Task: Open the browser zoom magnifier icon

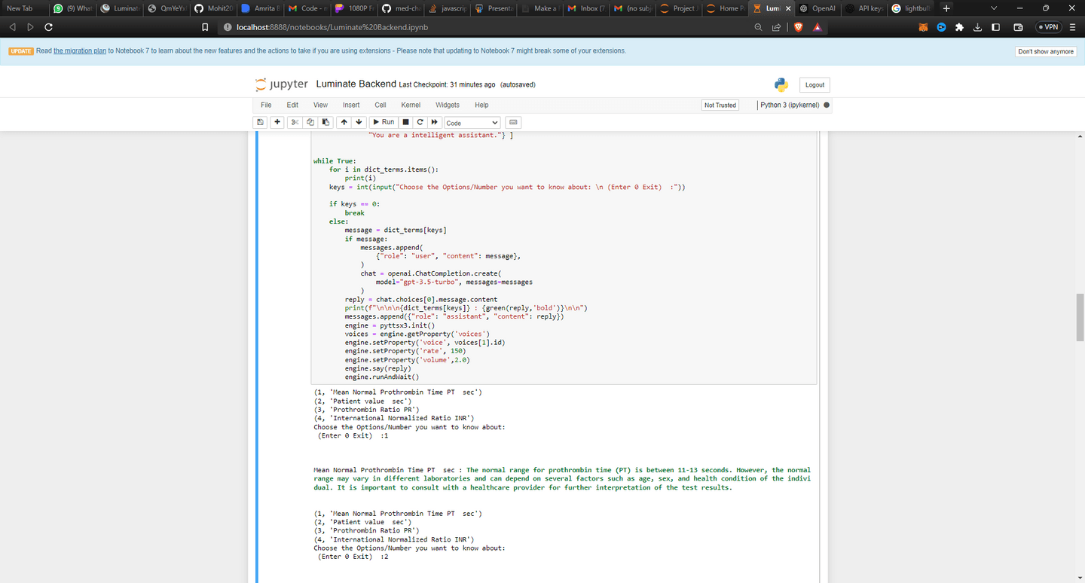Action: [758, 27]
